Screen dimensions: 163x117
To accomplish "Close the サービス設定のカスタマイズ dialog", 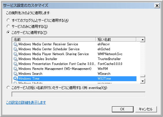I will point(157,5).
